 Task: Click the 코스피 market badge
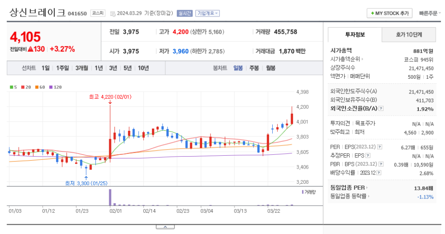[98, 13]
